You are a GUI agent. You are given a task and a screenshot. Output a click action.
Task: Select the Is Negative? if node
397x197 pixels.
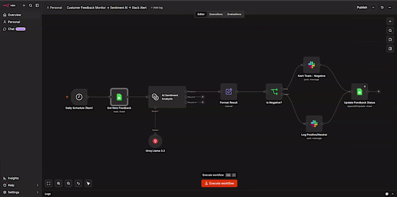274,92
